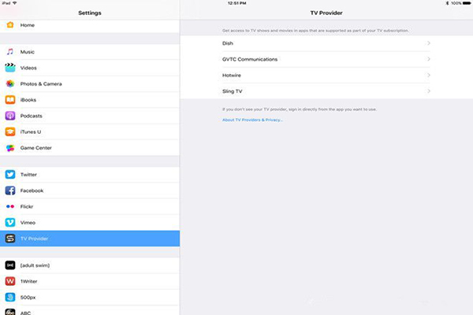Tap the Music app icon

click(10, 51)
